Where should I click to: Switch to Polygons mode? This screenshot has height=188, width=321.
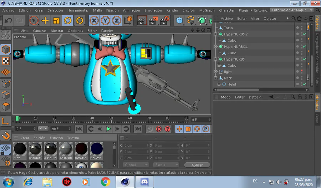point(6,107)
